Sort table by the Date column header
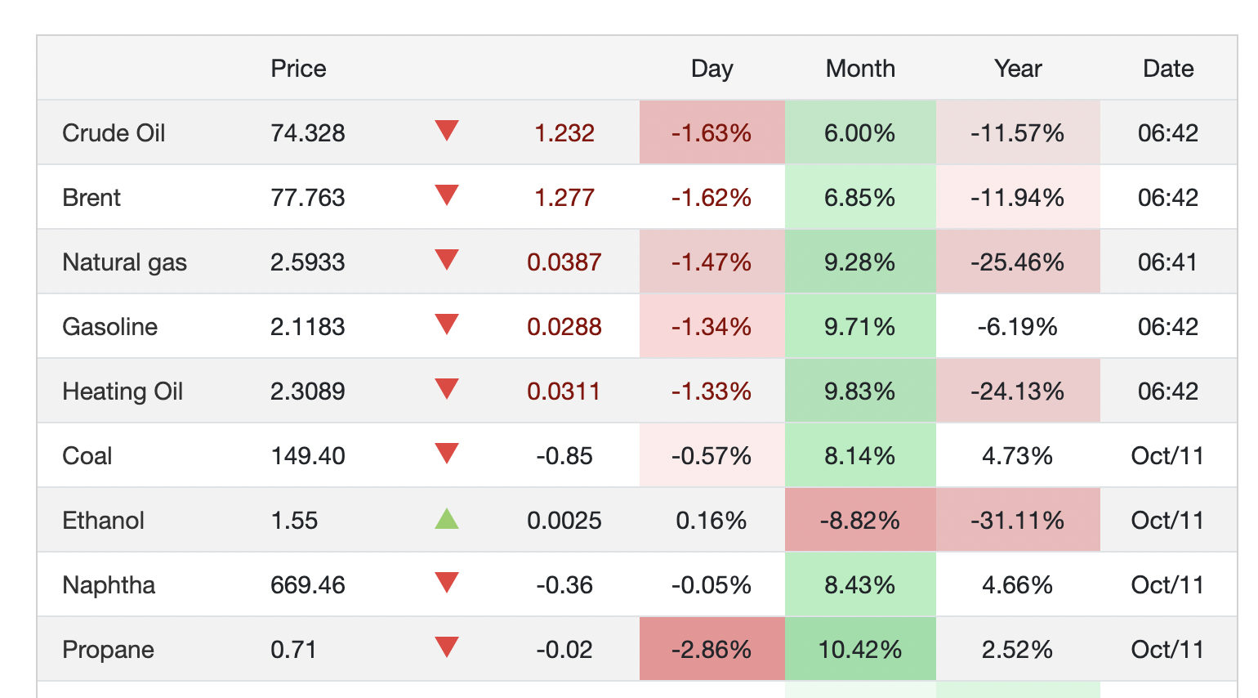 coord(1168,68)
